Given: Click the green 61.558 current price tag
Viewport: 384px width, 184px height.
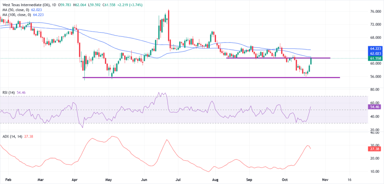Looking at the screenshot, I should [x=375, y=59].
